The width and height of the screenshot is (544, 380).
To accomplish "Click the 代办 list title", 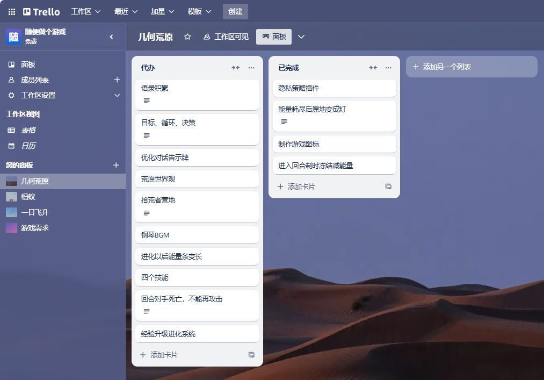I will pyautogui.click(x=148, y=68).
